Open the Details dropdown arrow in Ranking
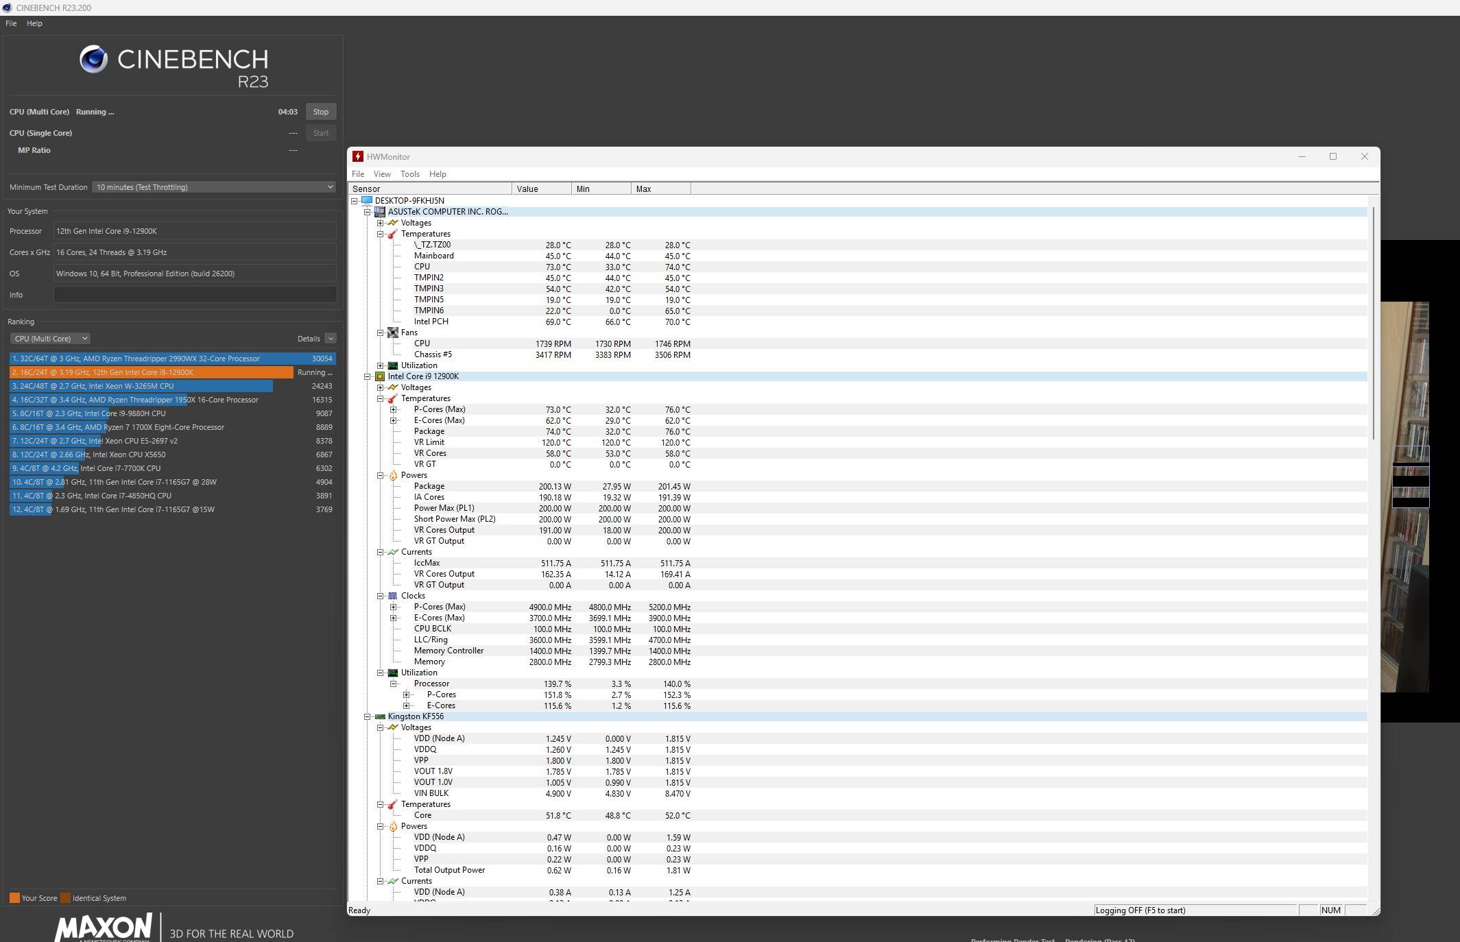Screen dimensions: 1460x942 (x=331, y=339)
